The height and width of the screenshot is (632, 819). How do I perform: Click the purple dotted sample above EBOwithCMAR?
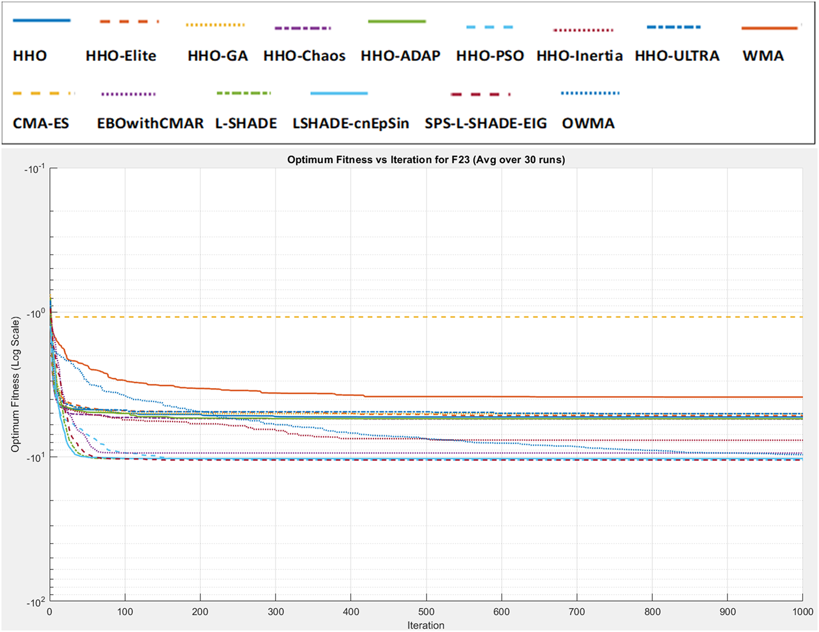pos(128,94)
